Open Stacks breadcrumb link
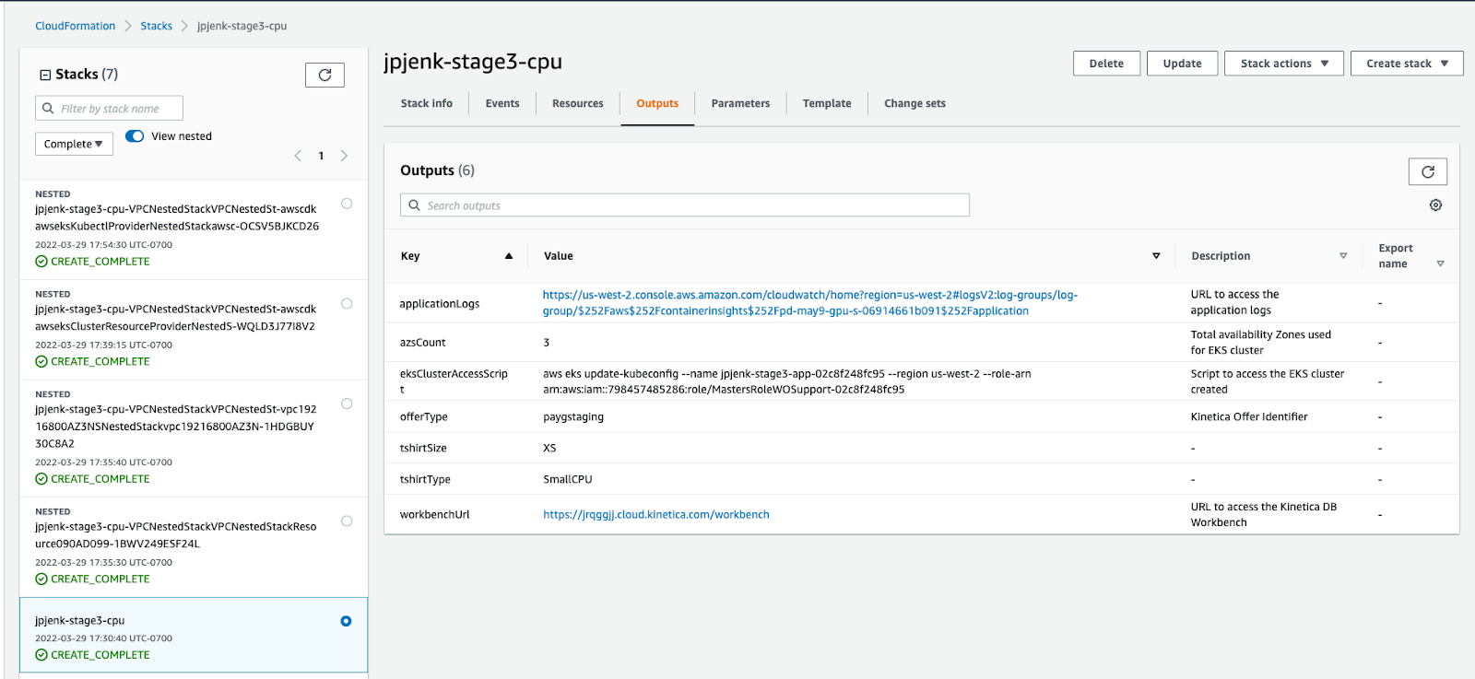The image size is (1475, 679). pos(156,26)
